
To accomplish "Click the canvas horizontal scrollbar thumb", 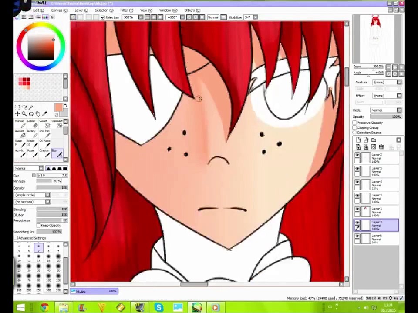I will click(x=194, y=284).
